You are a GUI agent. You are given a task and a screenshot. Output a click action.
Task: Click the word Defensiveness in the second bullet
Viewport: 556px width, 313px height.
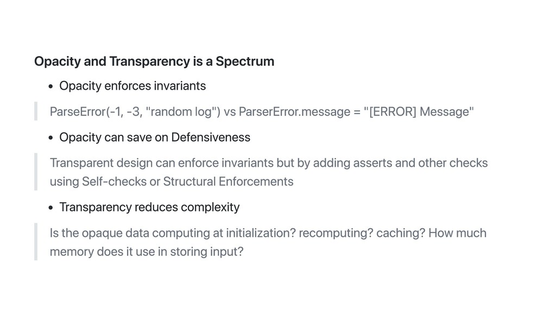(211, 137)
